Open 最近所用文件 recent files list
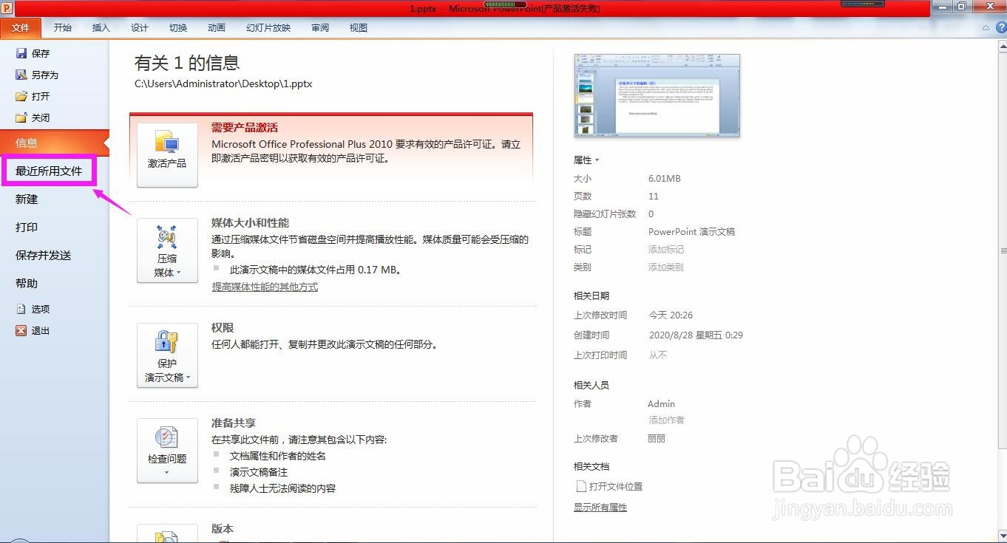 (x=49, y=171)
